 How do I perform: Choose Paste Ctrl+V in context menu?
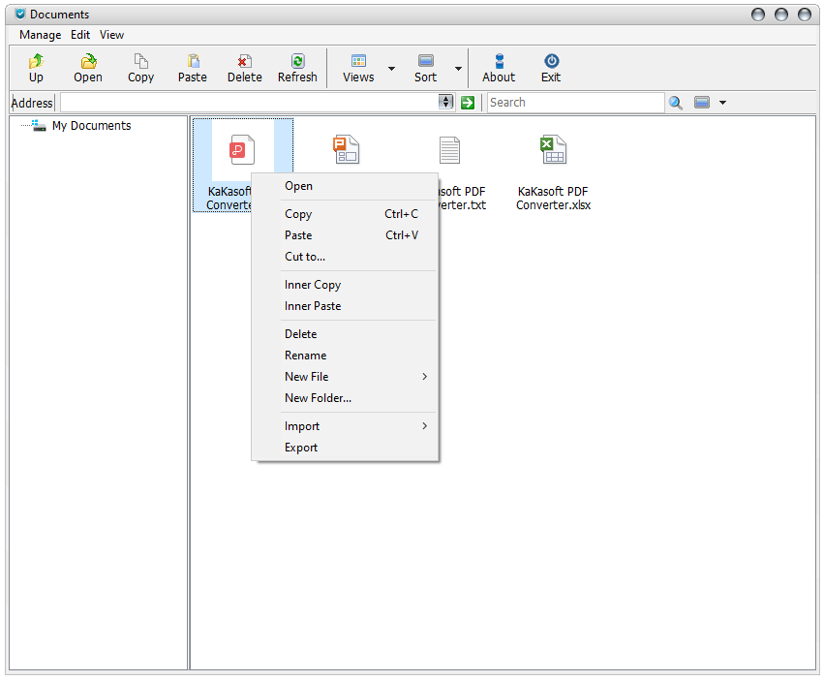coord(346,235)
